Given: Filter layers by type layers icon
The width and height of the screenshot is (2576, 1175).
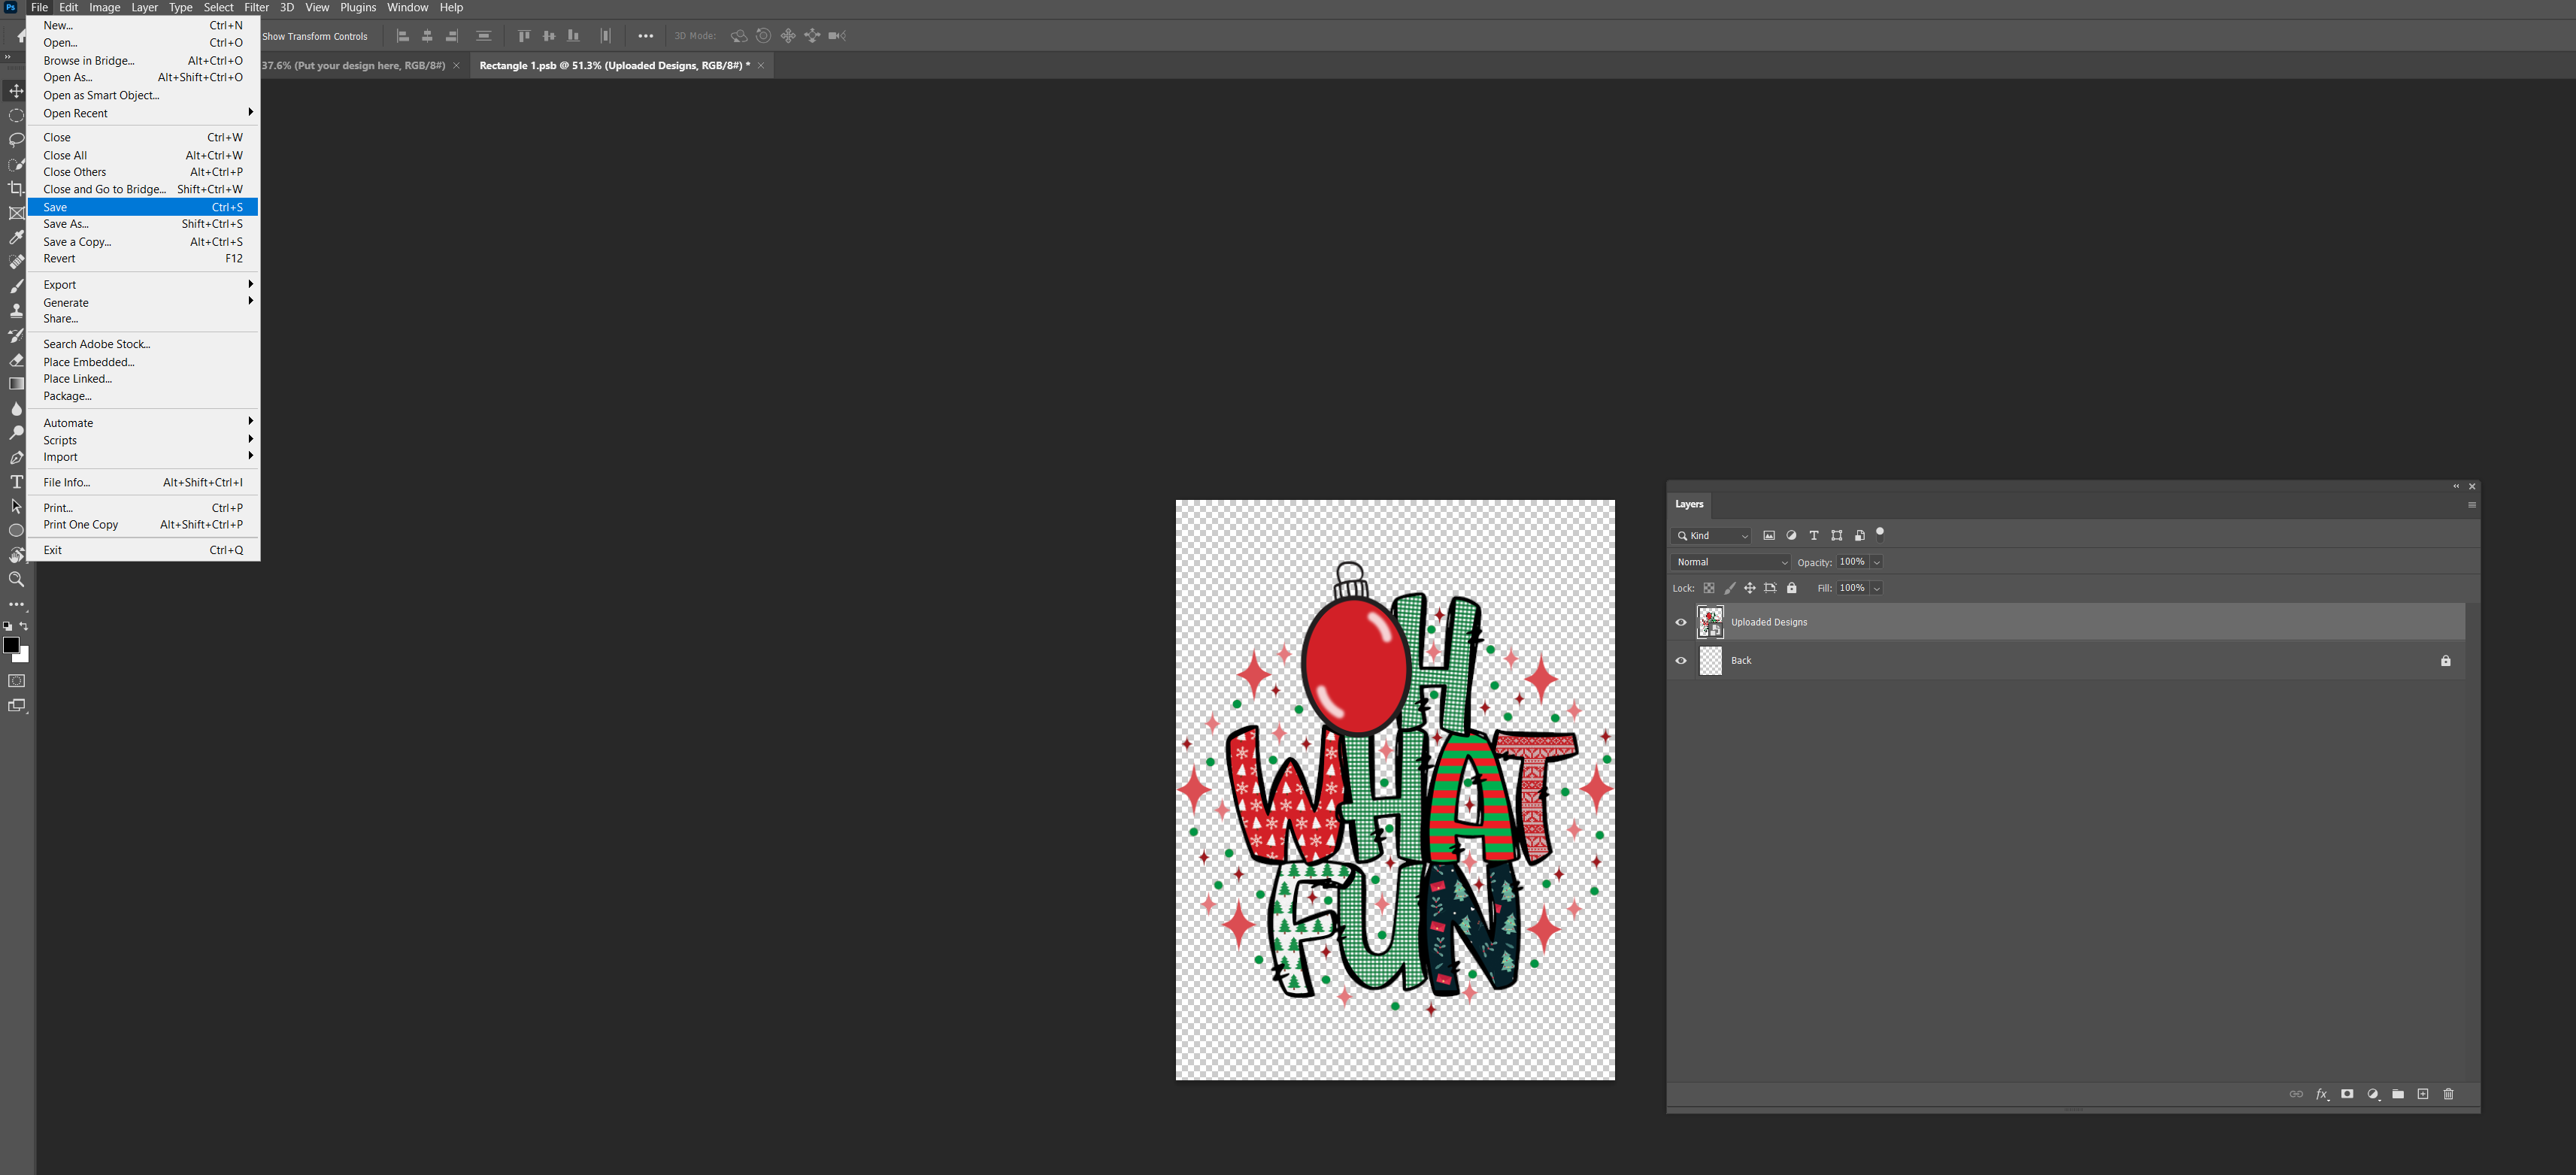Looking at the screenshot, I should pyautogui.click(x=1814, y=536).
